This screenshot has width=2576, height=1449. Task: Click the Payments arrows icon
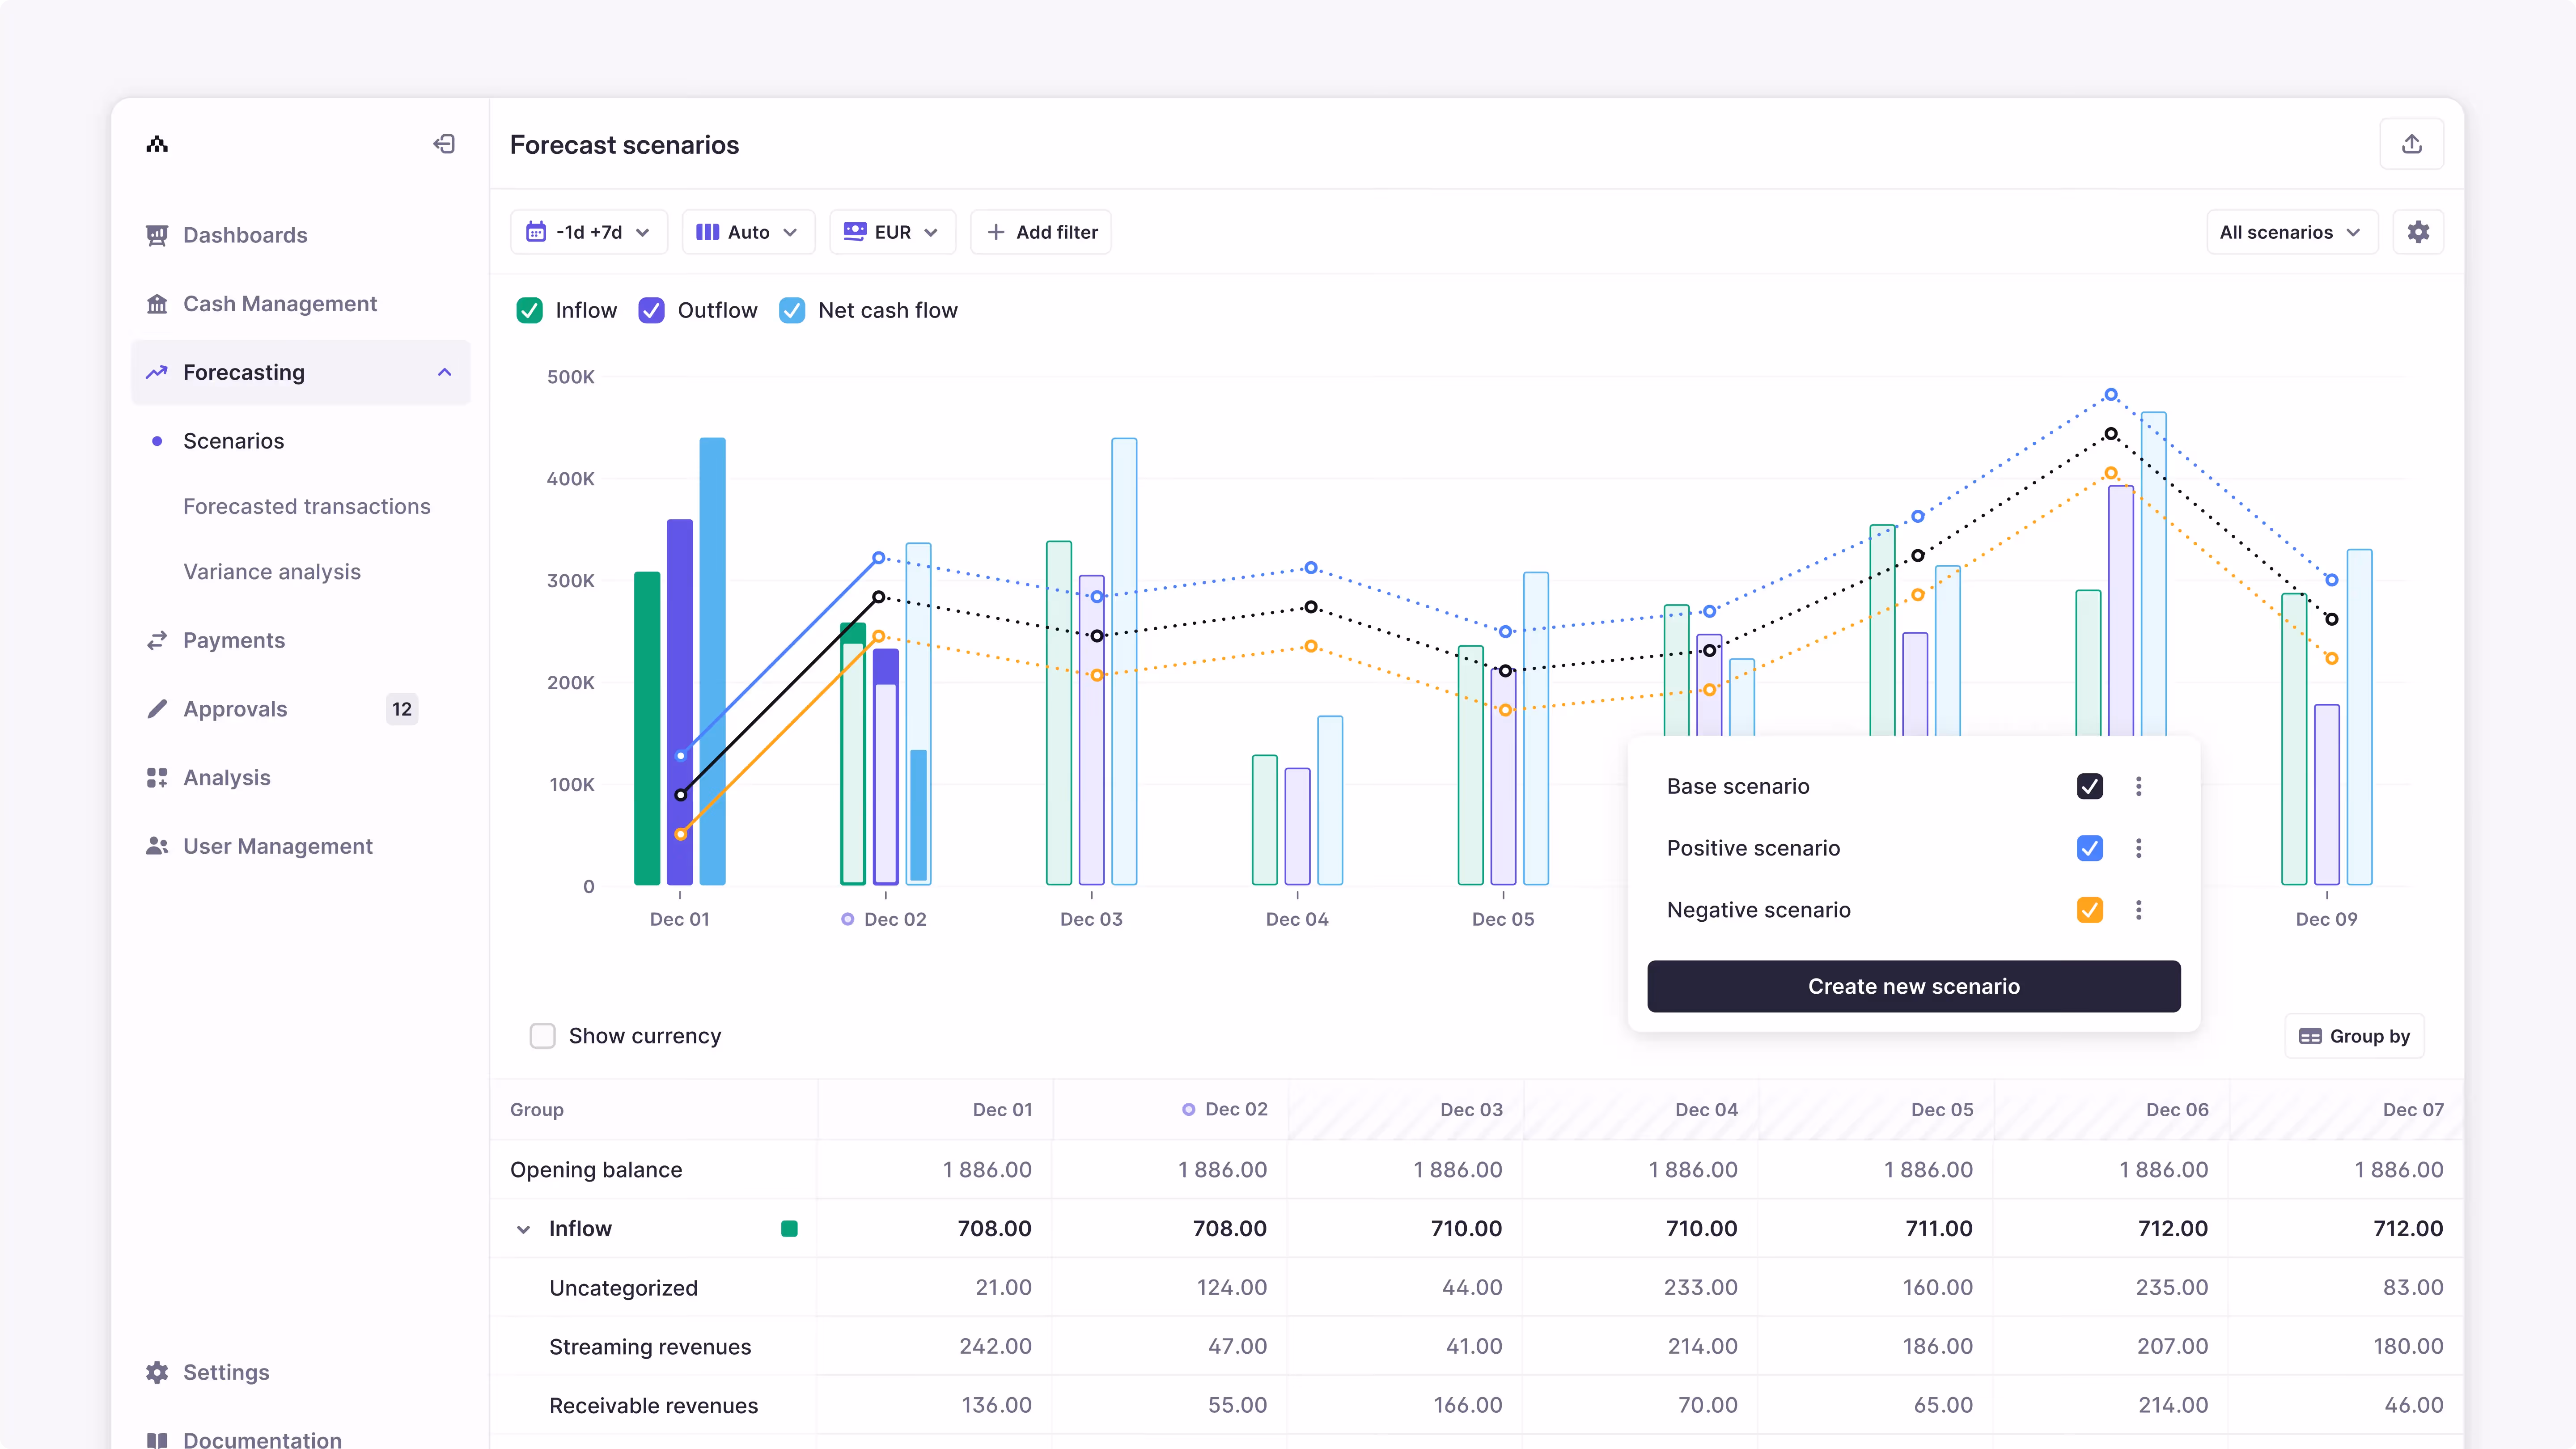tap(157, 640)
